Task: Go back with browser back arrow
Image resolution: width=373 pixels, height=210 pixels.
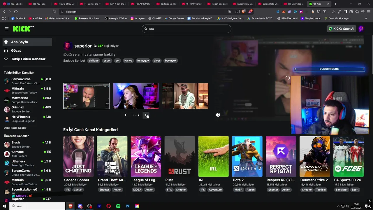Action: (4, 12)
